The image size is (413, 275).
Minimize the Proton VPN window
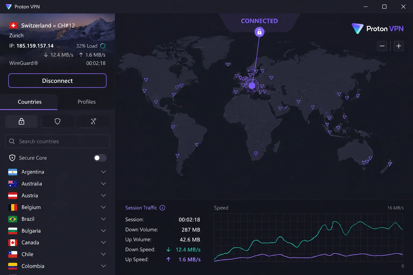click(366, 7)
